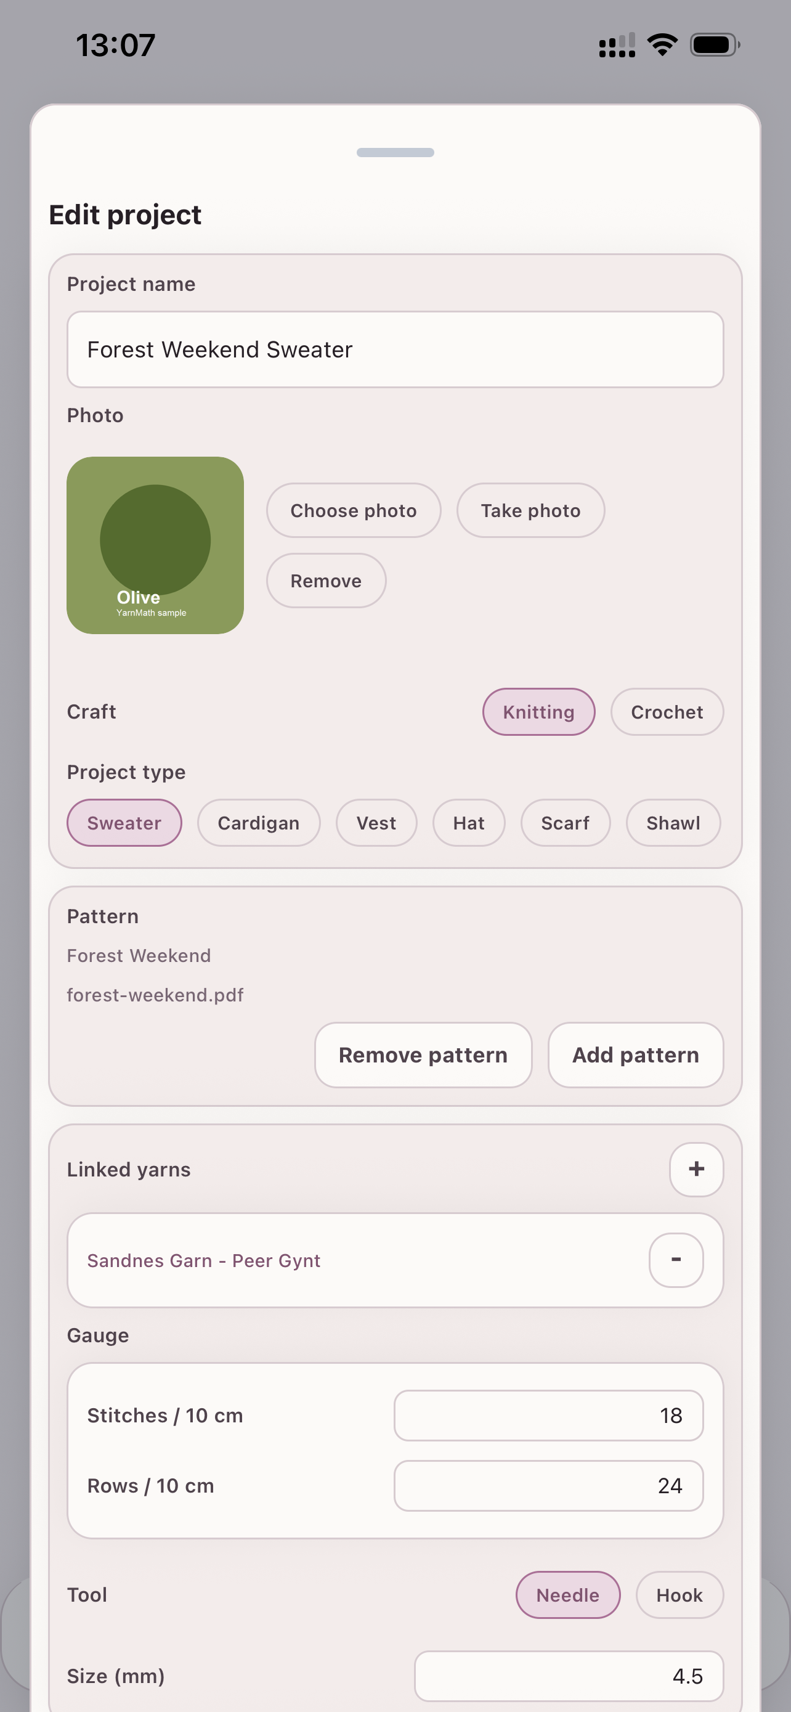This screenshot has height=1712, width=791.
Task: Select Sweater project type
Action: 124,823
